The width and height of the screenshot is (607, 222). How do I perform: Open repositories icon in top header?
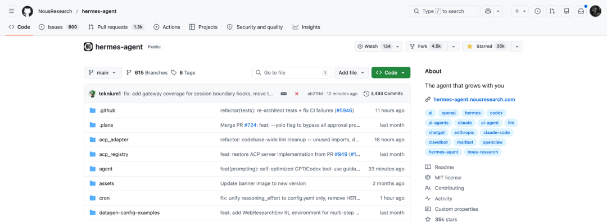pos(567,11)
